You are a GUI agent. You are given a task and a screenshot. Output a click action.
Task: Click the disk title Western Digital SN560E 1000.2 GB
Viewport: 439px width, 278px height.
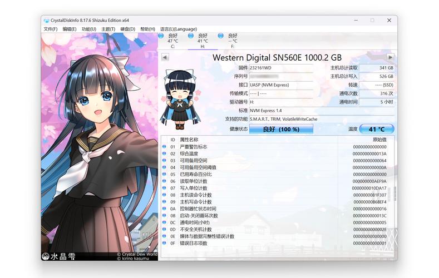[x=277, y=58]
